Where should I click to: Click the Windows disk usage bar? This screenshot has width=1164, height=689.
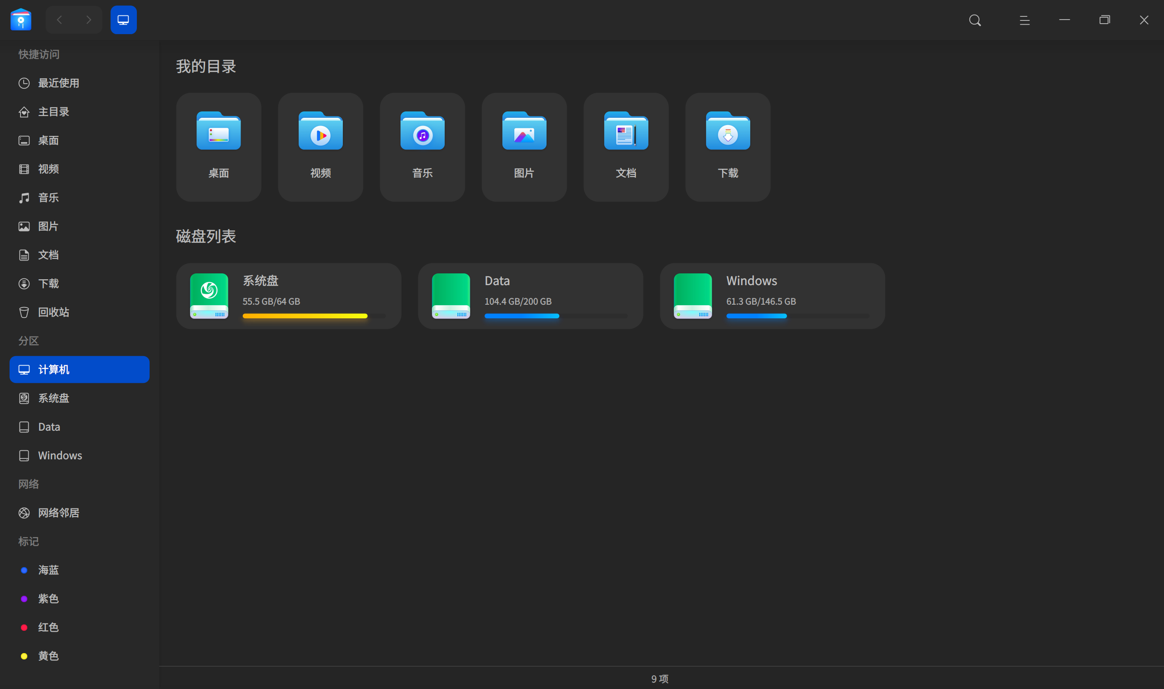798,316
